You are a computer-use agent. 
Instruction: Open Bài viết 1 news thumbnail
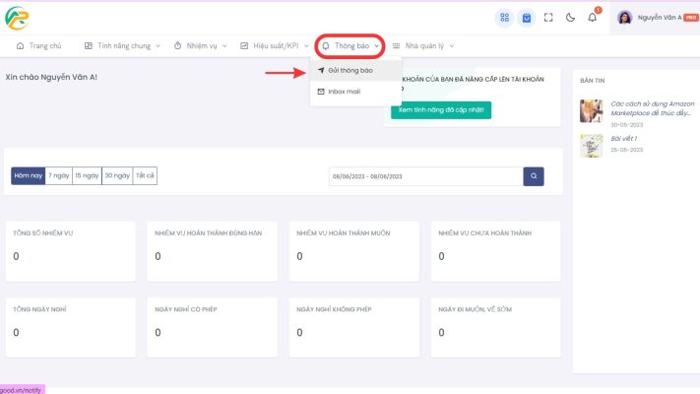[591, 146]
